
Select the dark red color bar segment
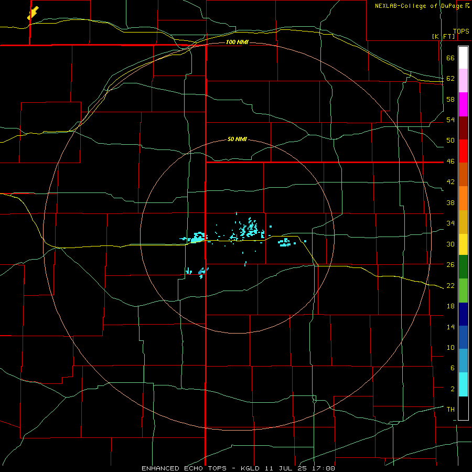point(463,127)
